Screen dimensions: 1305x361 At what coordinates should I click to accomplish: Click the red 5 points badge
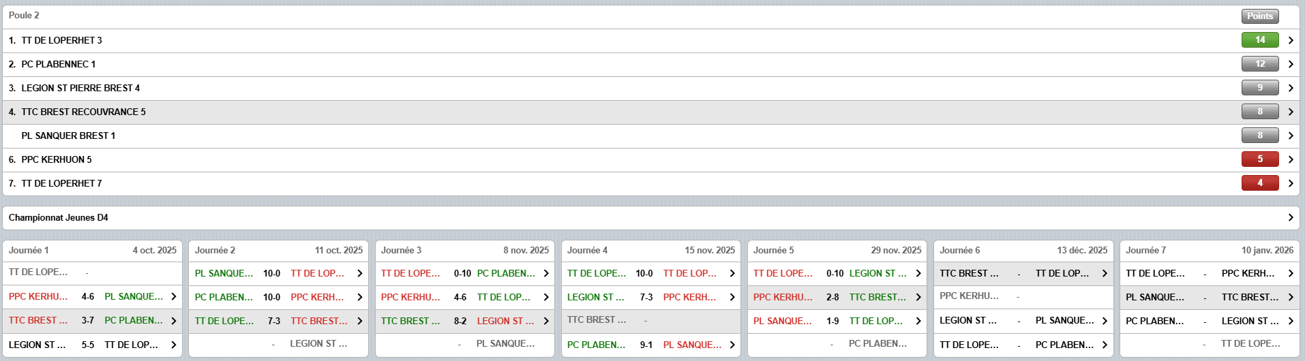pyautogui.click(x=1259, y=159)
